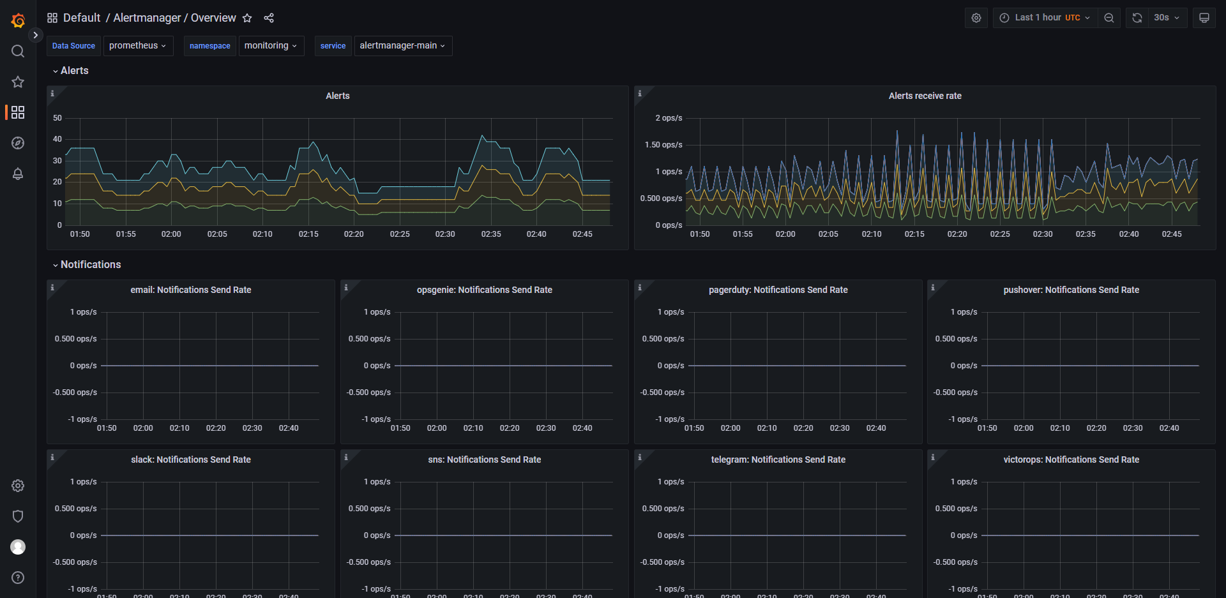Open the Explore compass icon
Image resolution: width=1226 pixels, height=598 pixels.
click(18, 143)
